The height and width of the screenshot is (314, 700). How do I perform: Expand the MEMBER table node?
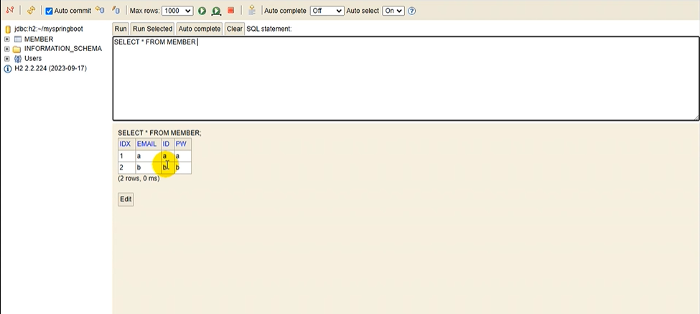point(6,40)
